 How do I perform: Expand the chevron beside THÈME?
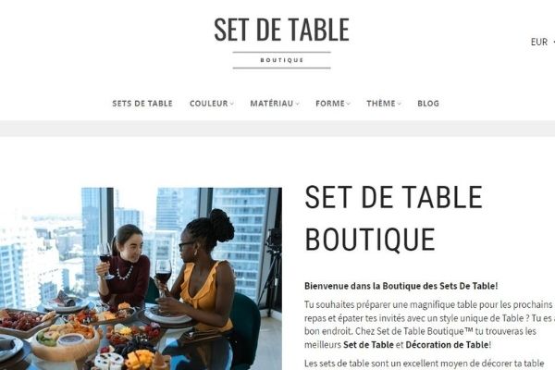click(x=400, y=104)
